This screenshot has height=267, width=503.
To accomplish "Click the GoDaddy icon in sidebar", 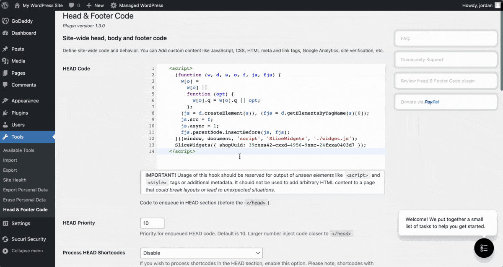I will [x=5, y=21].
